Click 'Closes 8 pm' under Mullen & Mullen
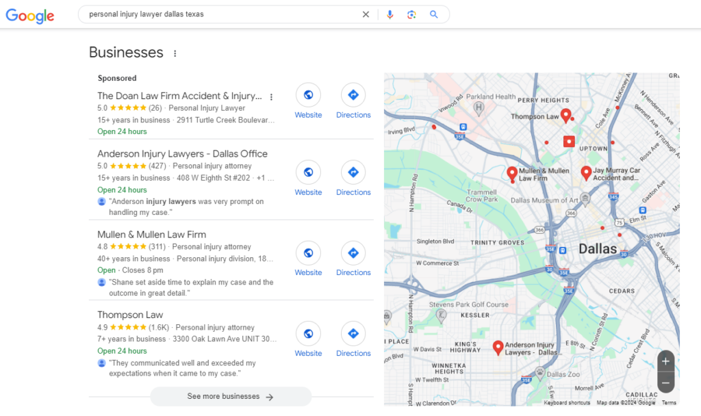Screen dimensions: 701x416 coord(142,270)
